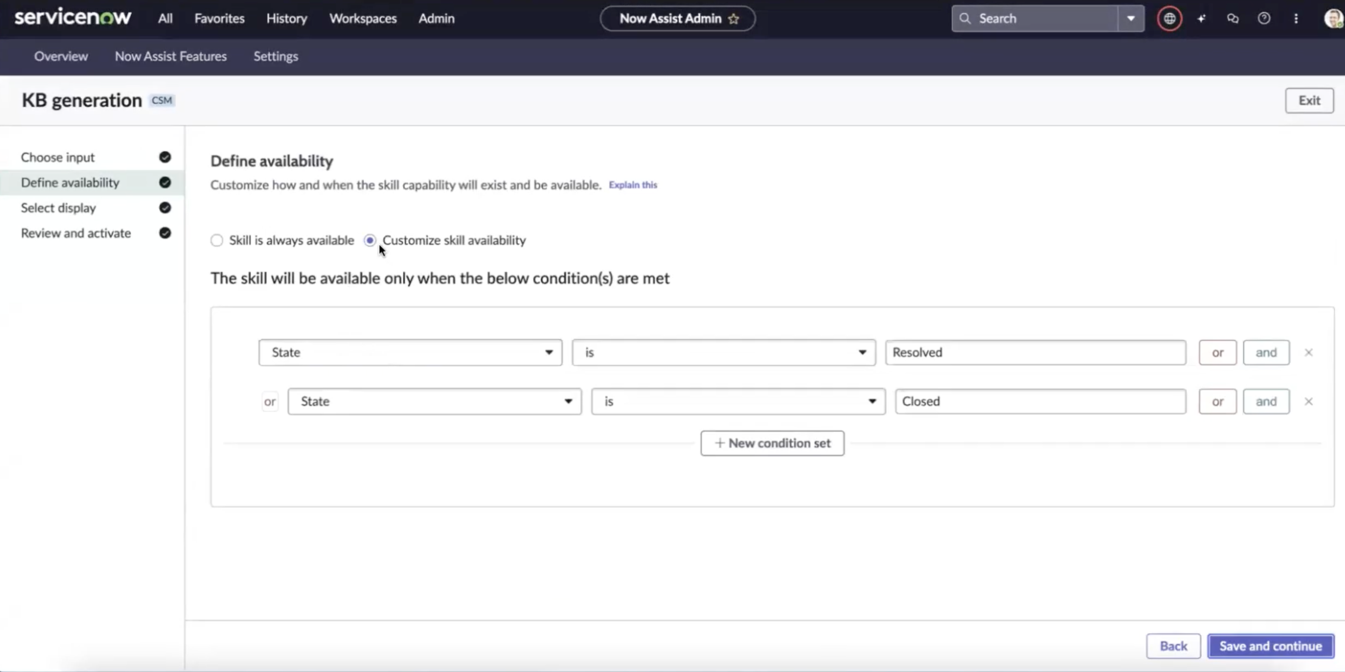Open the chat conversations icon
The height and width of the screenshot is (672, 1345).
point(1233,19)
